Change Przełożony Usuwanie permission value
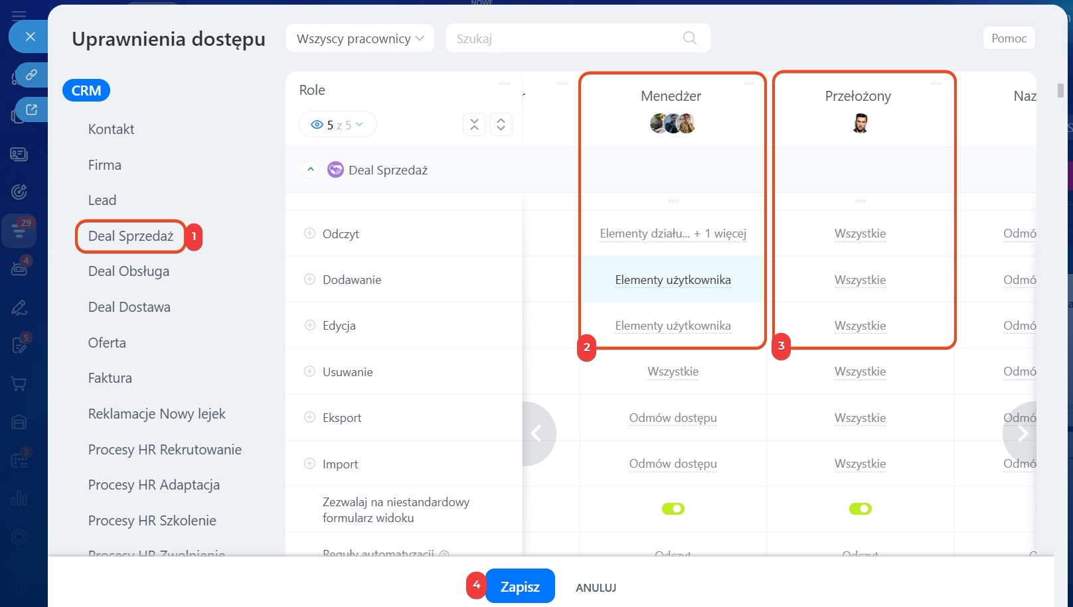 pyautogui.click(x=860, y=371)
